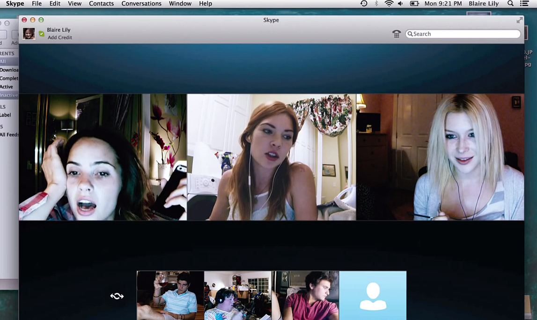This screenshot has height=320, width=537.
Task: Open the Conversations menu
Action: (x=141, y=4)
